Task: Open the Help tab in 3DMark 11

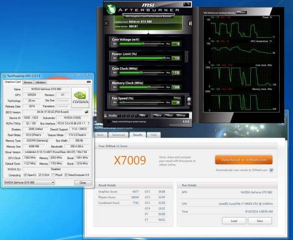Action: pos(154,135)
